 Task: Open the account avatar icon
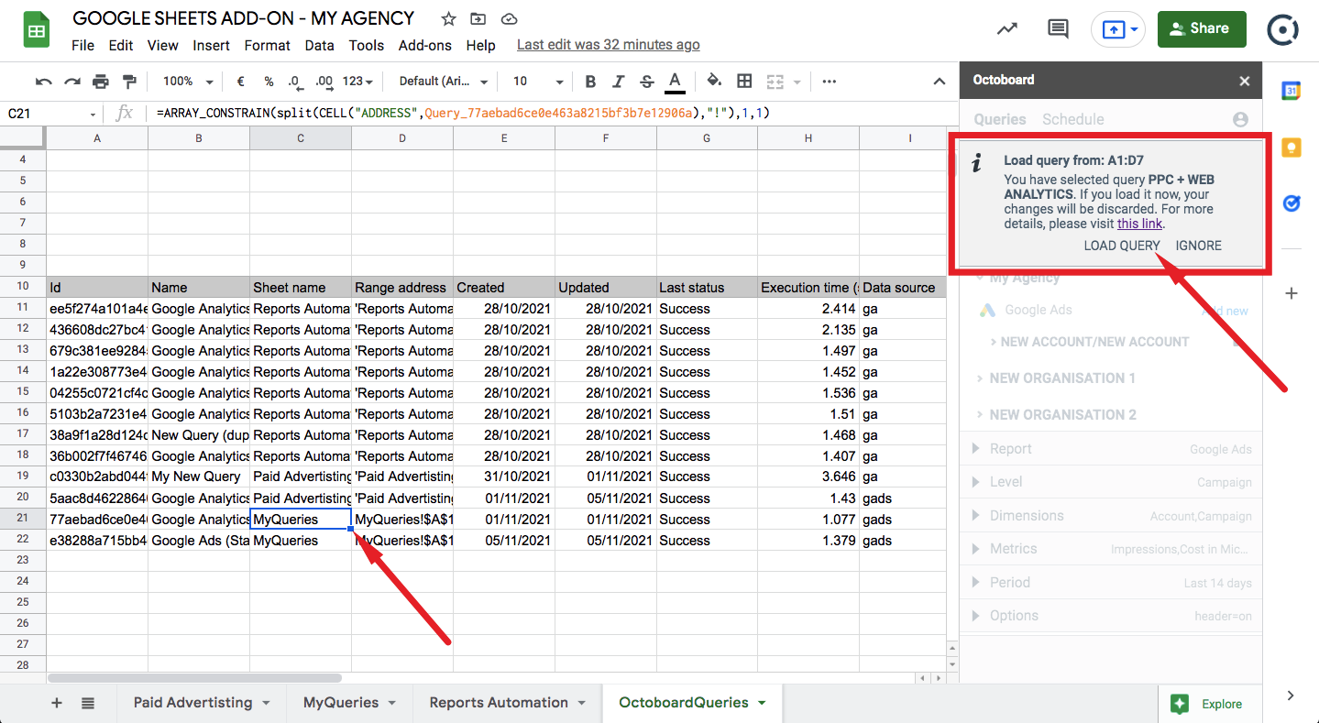click(x=1282, y=29)
